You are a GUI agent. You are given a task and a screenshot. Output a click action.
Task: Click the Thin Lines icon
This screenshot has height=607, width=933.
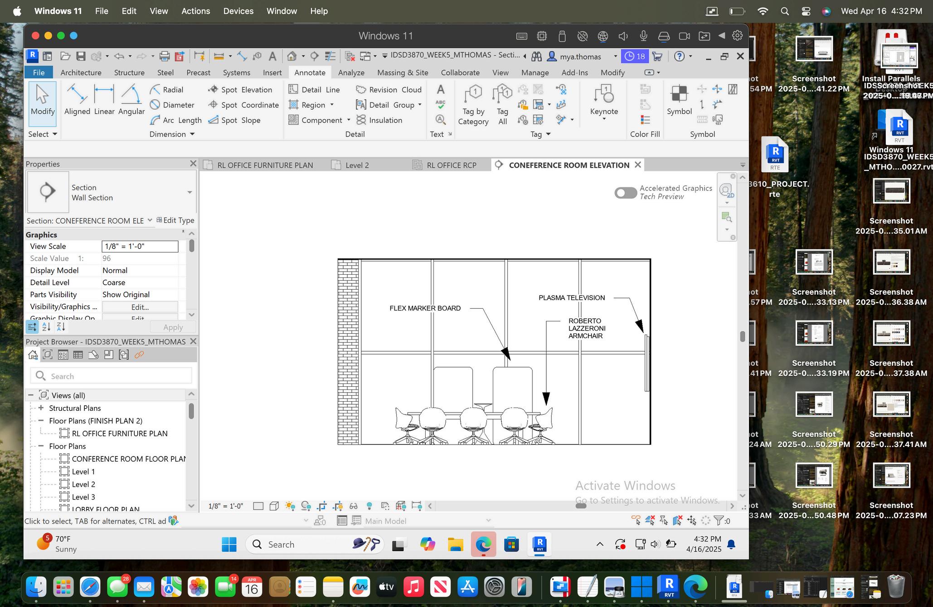tap(330, 56)
